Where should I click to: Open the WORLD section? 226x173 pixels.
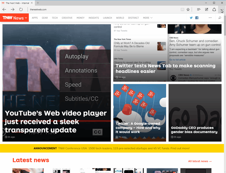click(x=120, y=18)
